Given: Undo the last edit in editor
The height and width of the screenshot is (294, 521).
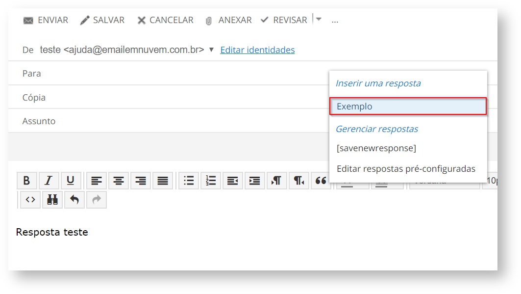Looking at the screenshot, I should pos(74,200).
